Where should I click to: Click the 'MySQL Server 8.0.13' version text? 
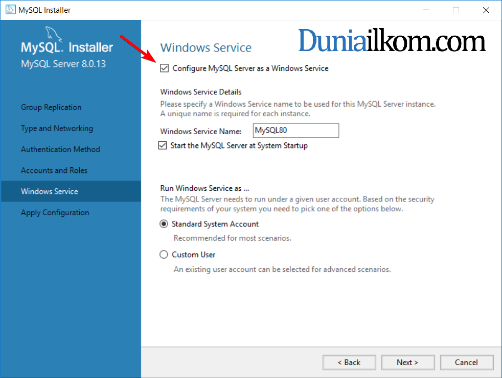(63, 64)
